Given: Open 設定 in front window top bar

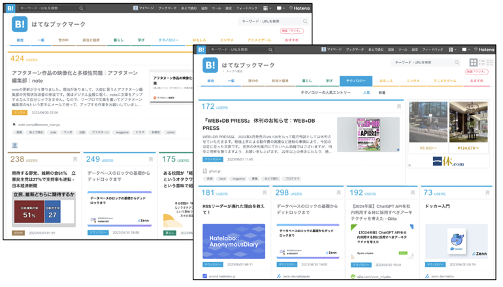Looking at the screenshot, I should tap(415, 50).
